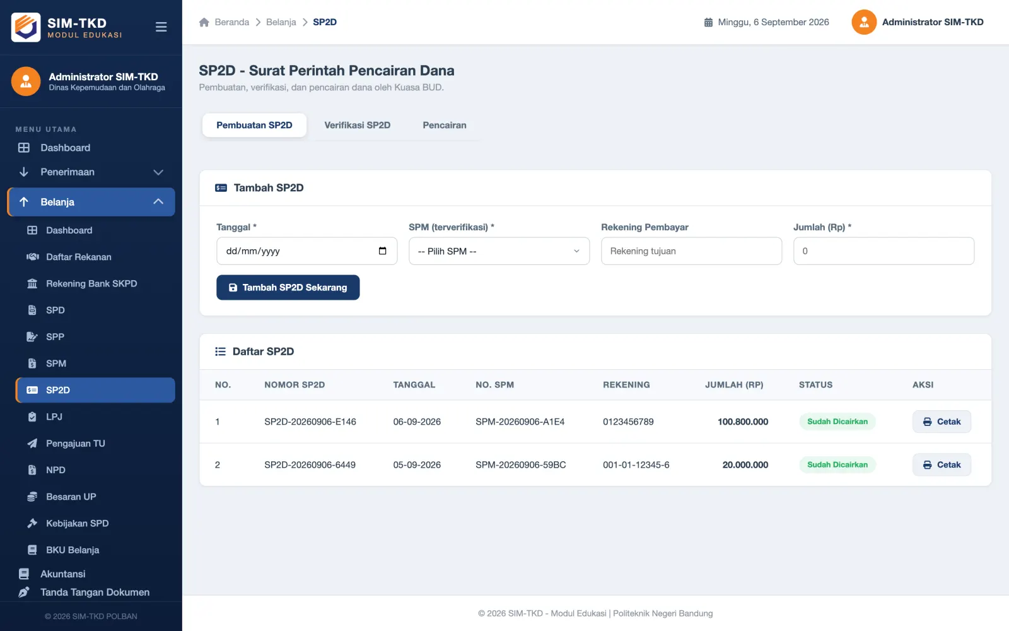The height and width of the screenshot is (631, 1009).
Task: Open the Pilih SPM dropdown
Action: (x=499, y=251)
